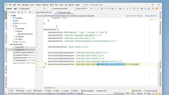
Task: Open the Analyze menu
Action: point(38,5)
